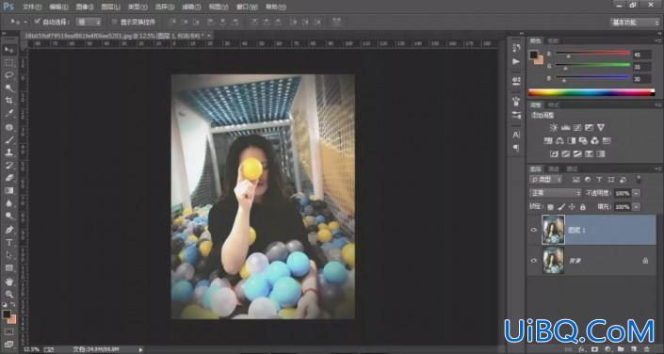The image size is (664, 354).
Task: Select the Path Selection tool
Action: [x=8, y=255]
